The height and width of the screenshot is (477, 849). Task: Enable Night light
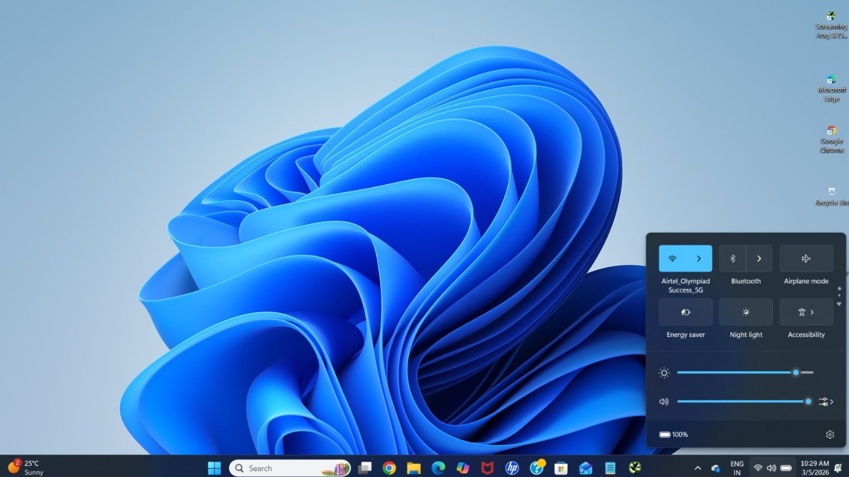tap(746, 312)
